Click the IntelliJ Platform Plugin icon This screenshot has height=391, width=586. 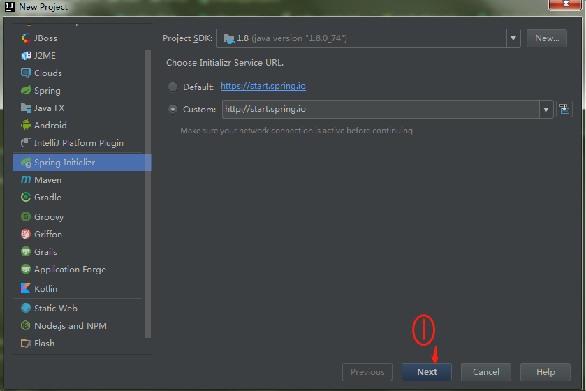(25, 142)
